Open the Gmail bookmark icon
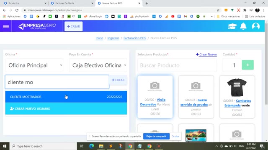268x150 pixels. click(x=185, y=16)
